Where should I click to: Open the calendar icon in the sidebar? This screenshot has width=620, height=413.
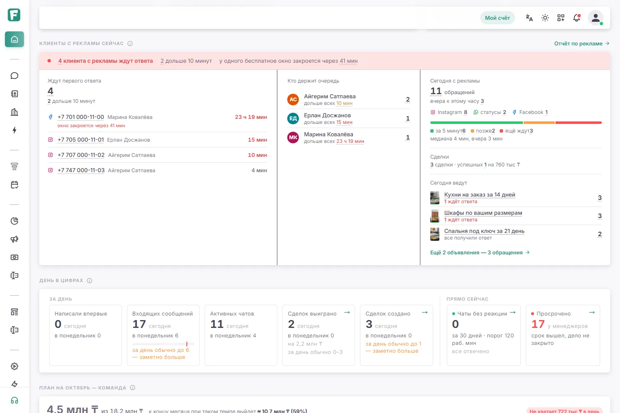[x=14, y=185]
